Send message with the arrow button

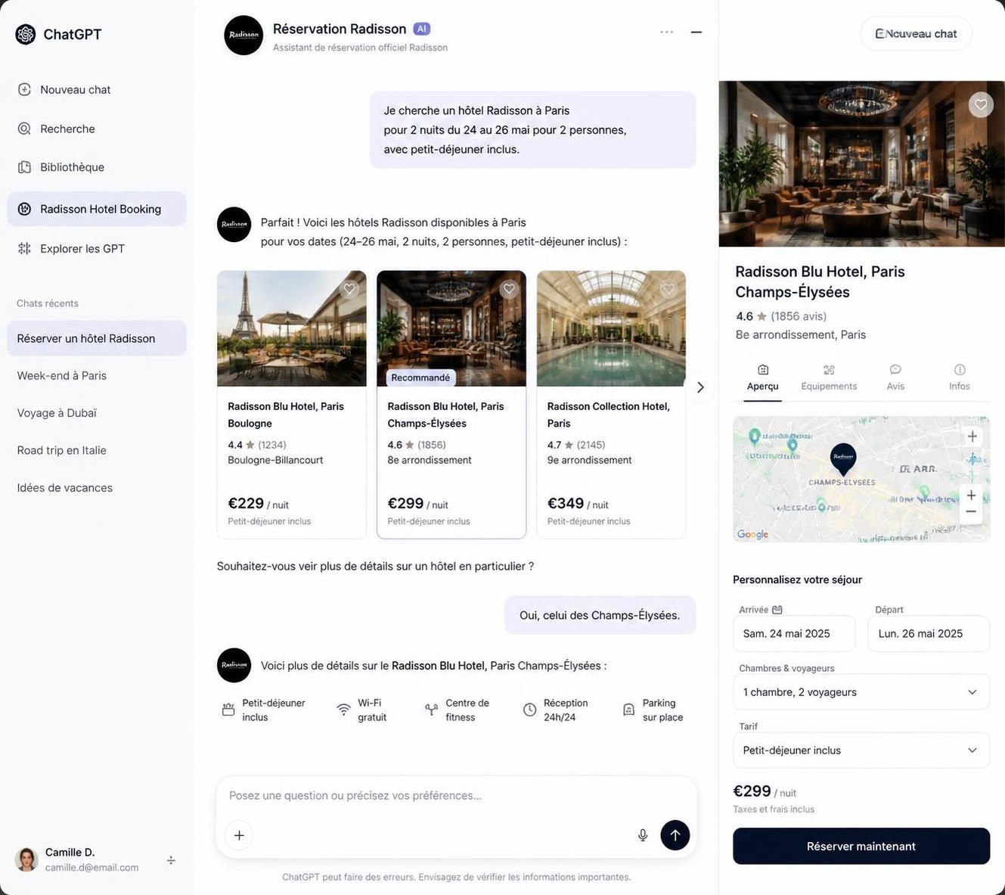click(675, 835)
